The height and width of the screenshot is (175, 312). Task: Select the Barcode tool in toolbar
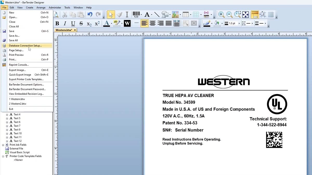point(136,15)
